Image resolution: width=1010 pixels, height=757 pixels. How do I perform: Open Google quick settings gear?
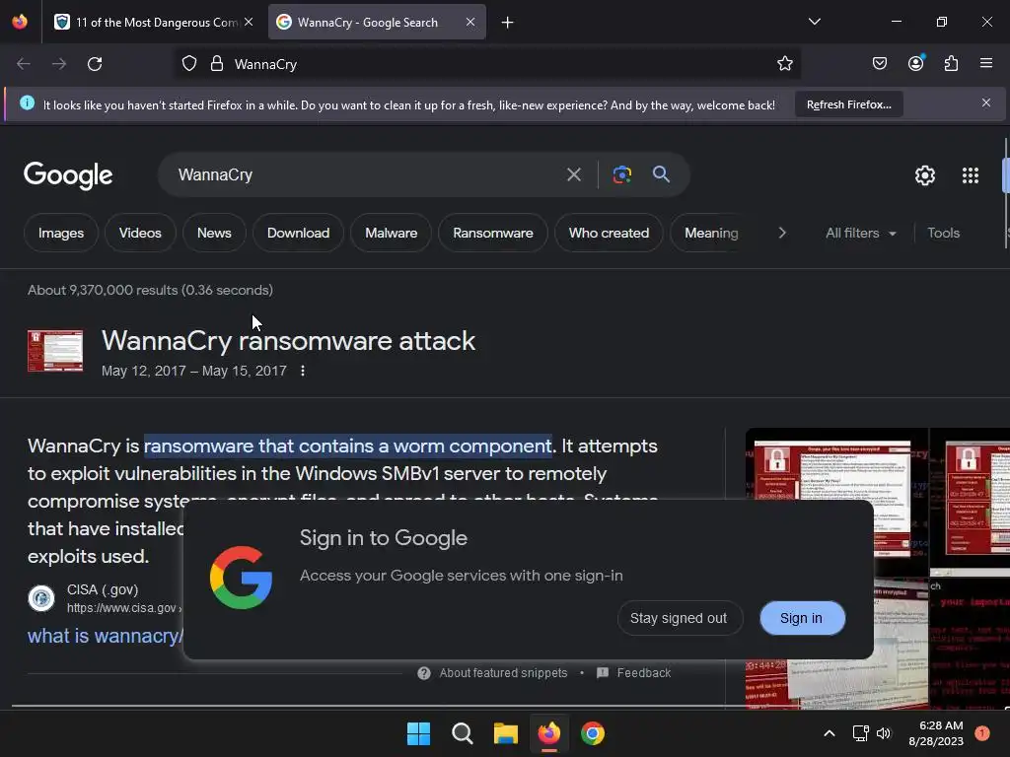(x=925, y=175)
